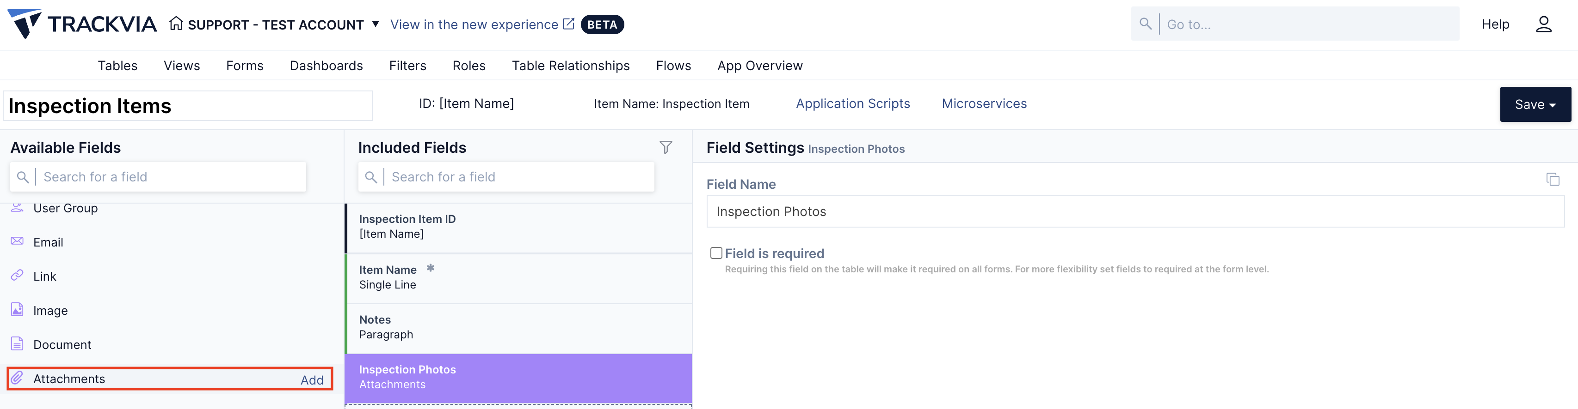
Task: Open the user profile icon
Action: [1544, 24]
